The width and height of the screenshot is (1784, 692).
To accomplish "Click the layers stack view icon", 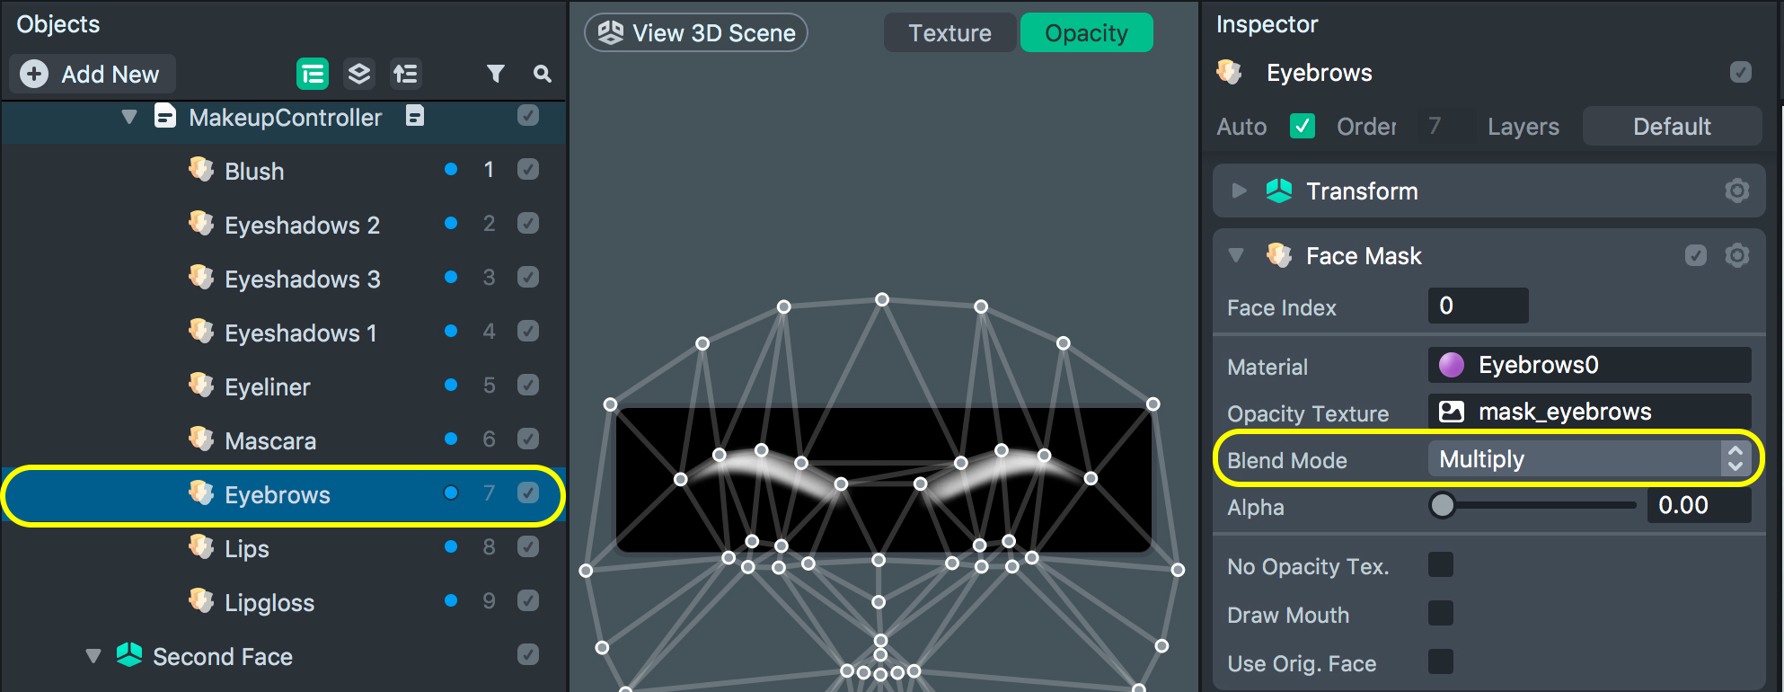I will point(359,74).
